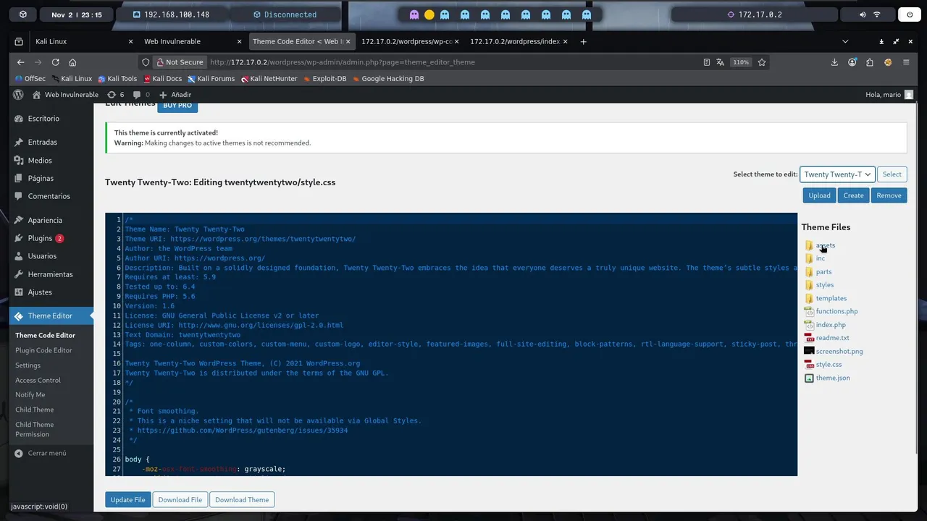The width and height of the screenshot is (927, 521).
Task: Click the browser back arrow
Action: (20, 62)
